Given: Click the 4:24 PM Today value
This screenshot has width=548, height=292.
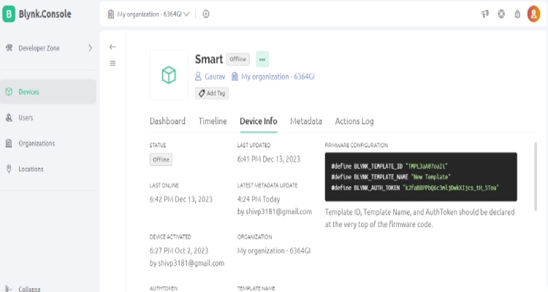Looking at the screenshot, I should click(x=259, y=199).
